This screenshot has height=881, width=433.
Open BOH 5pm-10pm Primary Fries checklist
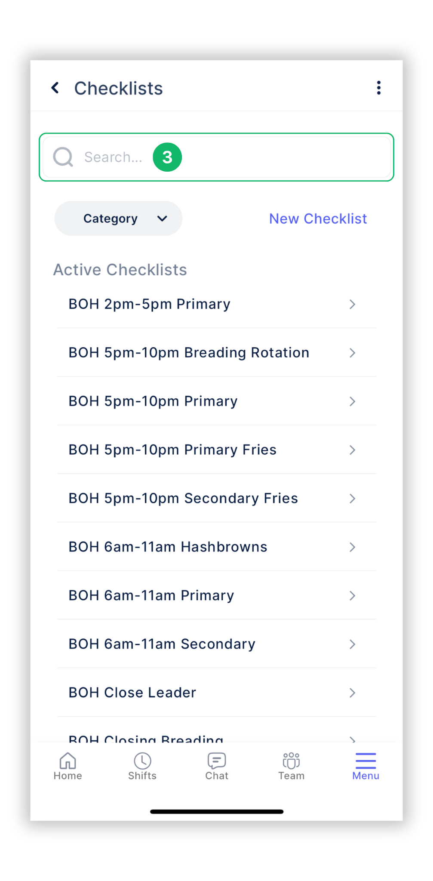pyautogui.click(x=172, y=450)
